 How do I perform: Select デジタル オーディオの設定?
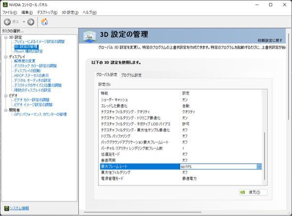[x=33, y=80]
